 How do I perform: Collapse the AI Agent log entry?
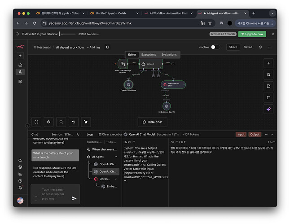(x=116, y=157)
